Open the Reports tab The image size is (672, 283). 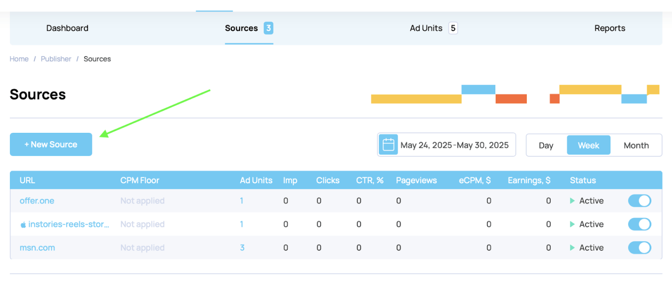pyautogui.click(x=610, y=28)
